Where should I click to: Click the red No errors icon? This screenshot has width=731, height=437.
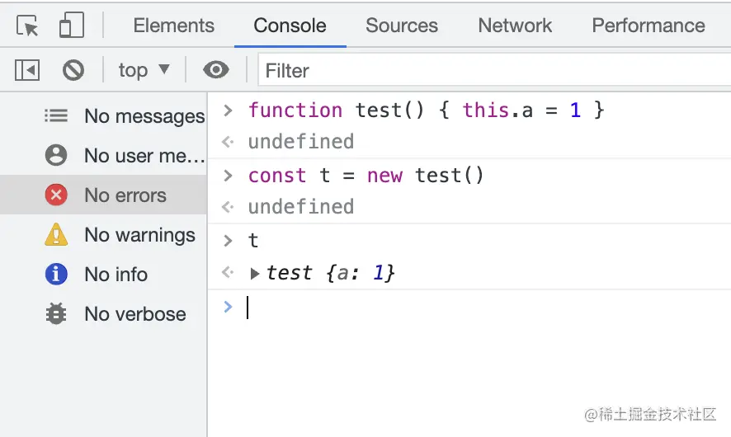(x=56, y=195)
